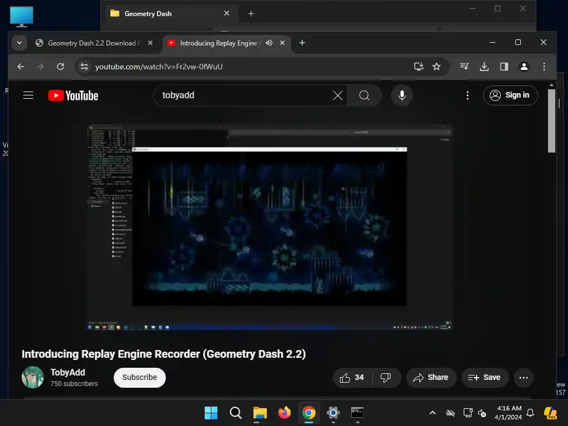Open the Windows Start menu
Viewport: 568px width, 426px height.
coord(211,413)
